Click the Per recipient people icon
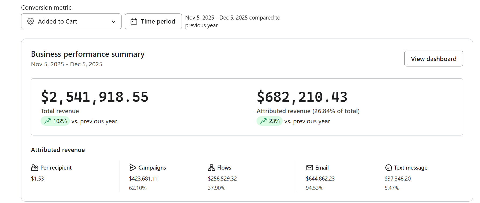 (35, 168)
